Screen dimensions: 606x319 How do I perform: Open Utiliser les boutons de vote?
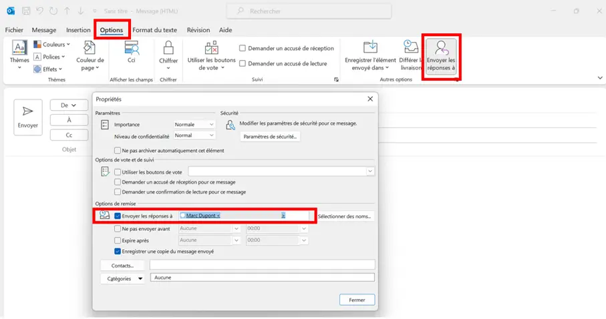tap(211, 55)
